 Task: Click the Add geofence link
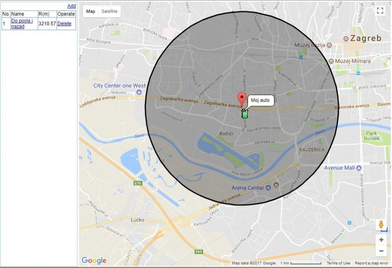tap(72, 6)
